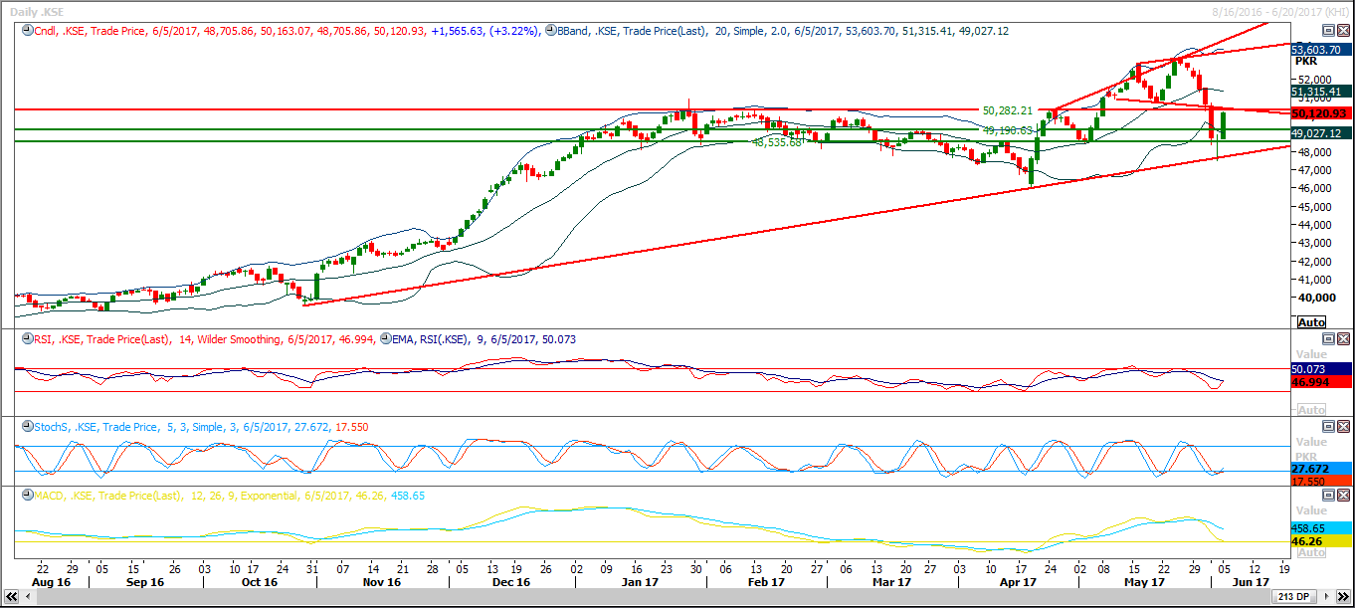Click the clock icon before the RSI label
The height and width of the screenshot is (608, 1355).
[x=26, y=339]
